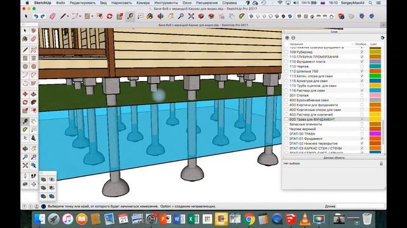Open the Справка menu

point(230,3)
